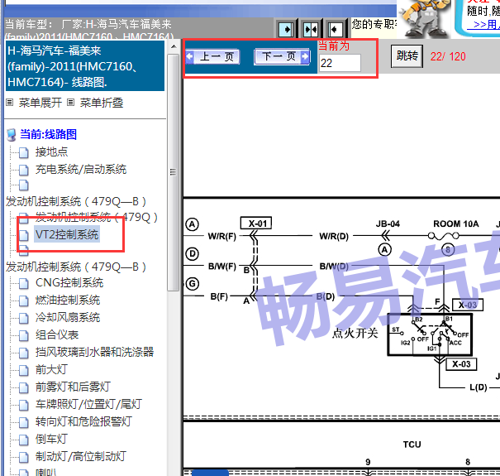Open the 冷却风扇系统 item

[x=68, y=318]
